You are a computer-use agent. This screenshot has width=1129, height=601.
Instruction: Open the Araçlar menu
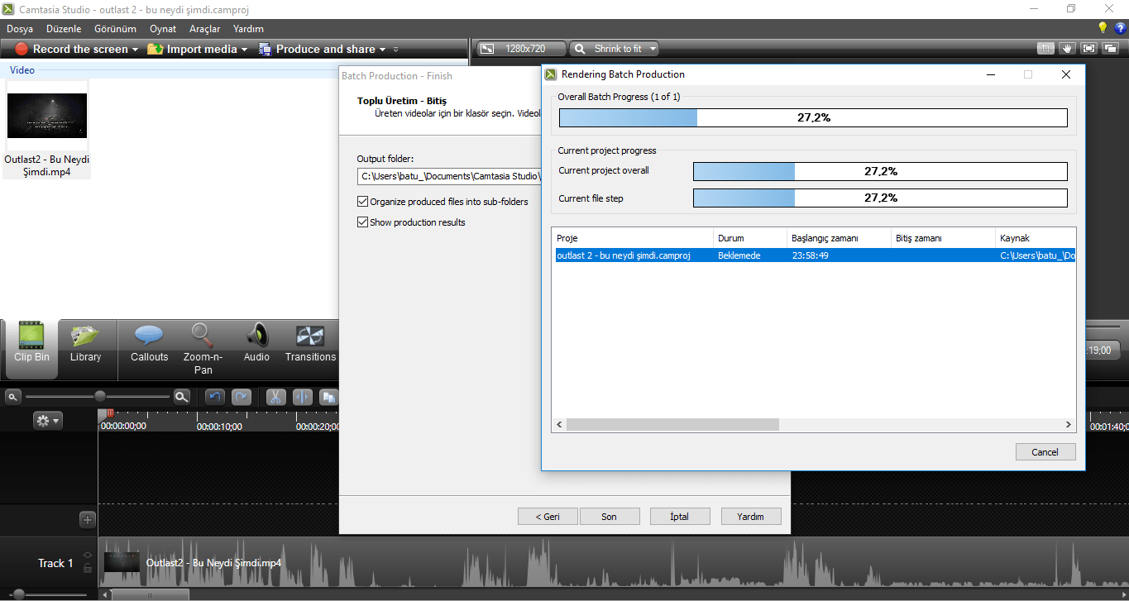pyautogui.click(x=204, y=28)
